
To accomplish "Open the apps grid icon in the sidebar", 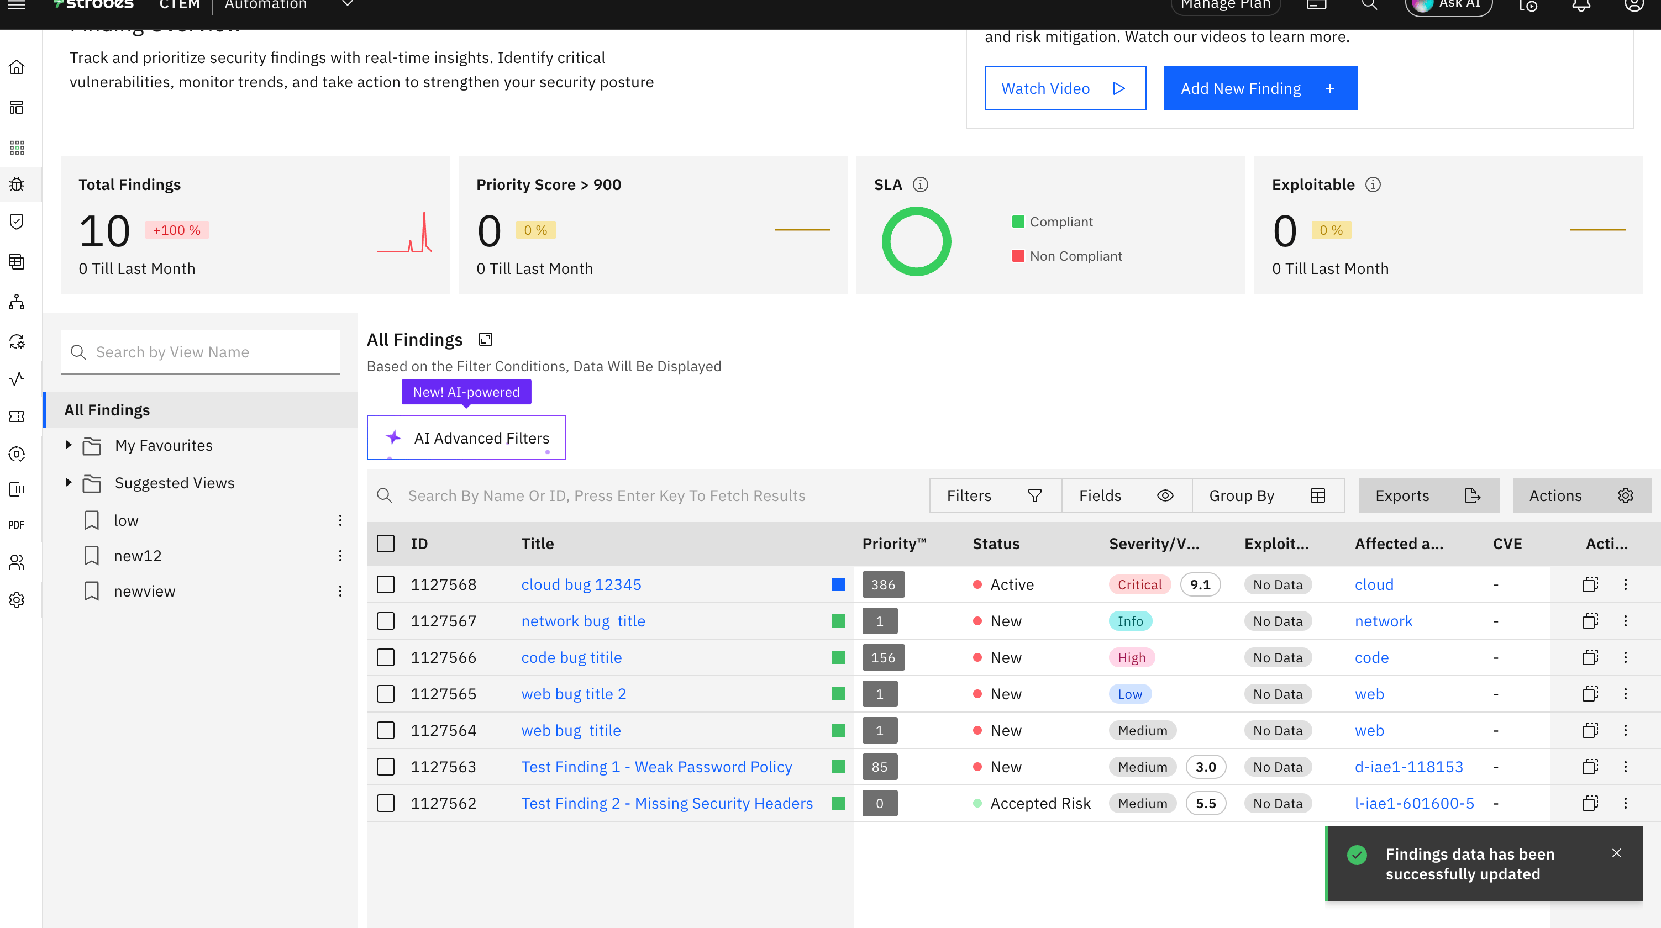I will (x=17, y=147).
